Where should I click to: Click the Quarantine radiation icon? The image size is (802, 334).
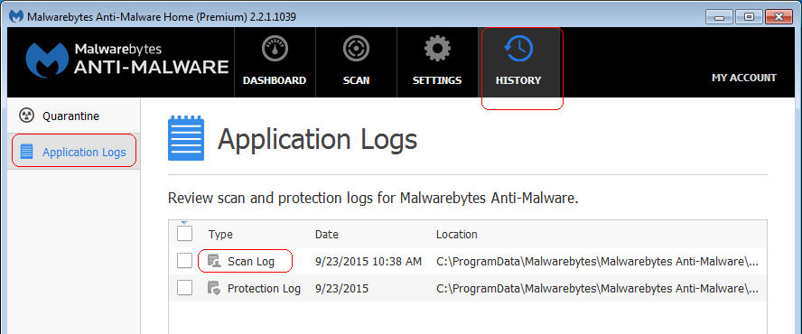26,116
